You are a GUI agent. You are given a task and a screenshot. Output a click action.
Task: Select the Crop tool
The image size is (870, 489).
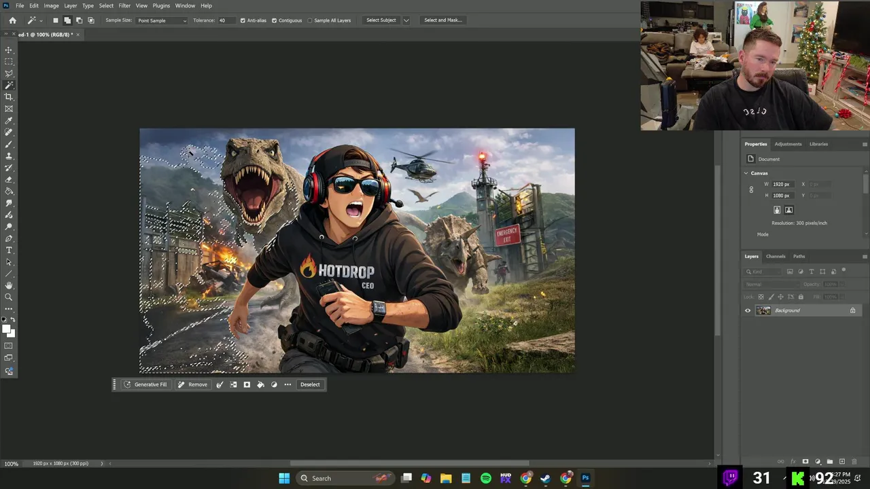pos(9,97)
